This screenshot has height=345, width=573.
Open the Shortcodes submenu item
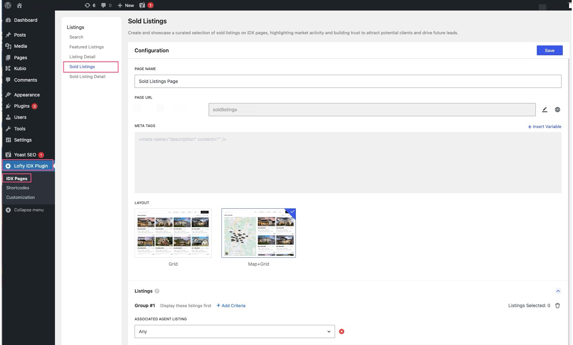[x=18, y=188]
